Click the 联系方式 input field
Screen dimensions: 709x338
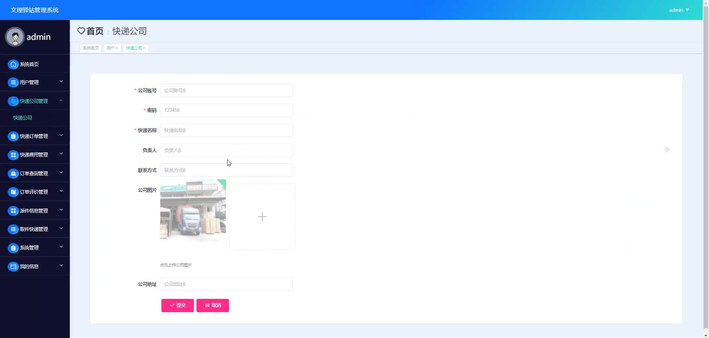(x=226, y=170)
